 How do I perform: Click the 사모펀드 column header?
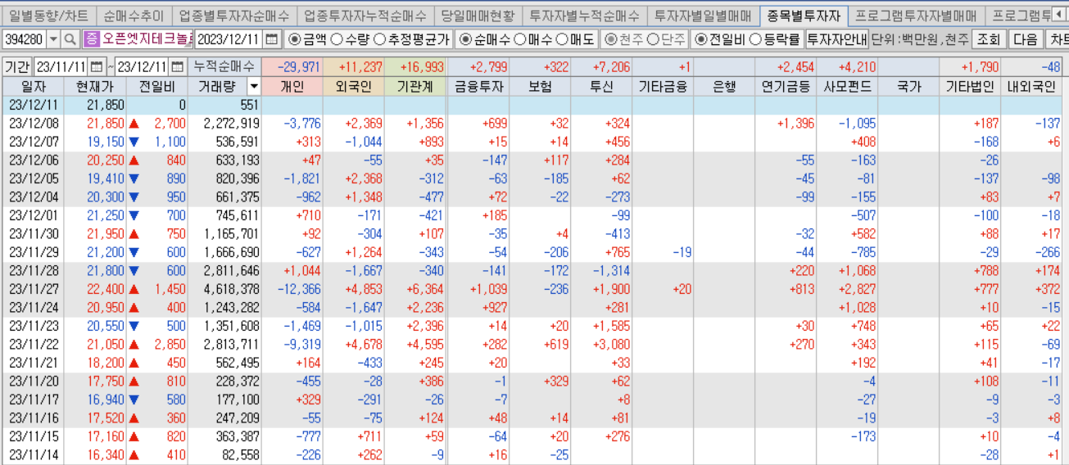pos(847,86)
